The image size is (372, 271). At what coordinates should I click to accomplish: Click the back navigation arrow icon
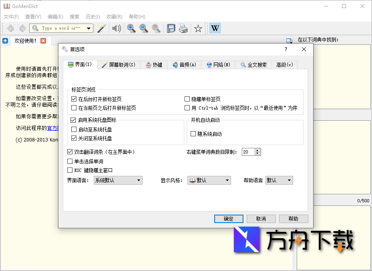11,28
